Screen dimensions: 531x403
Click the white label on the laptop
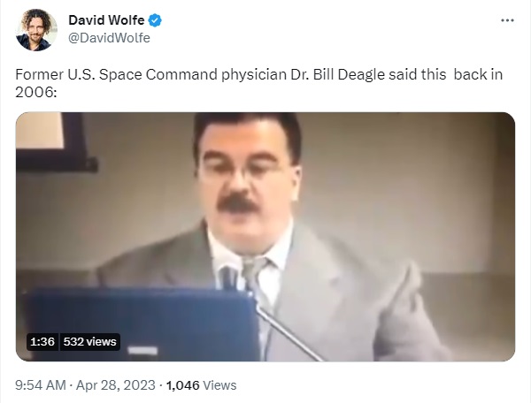point(142,351)
